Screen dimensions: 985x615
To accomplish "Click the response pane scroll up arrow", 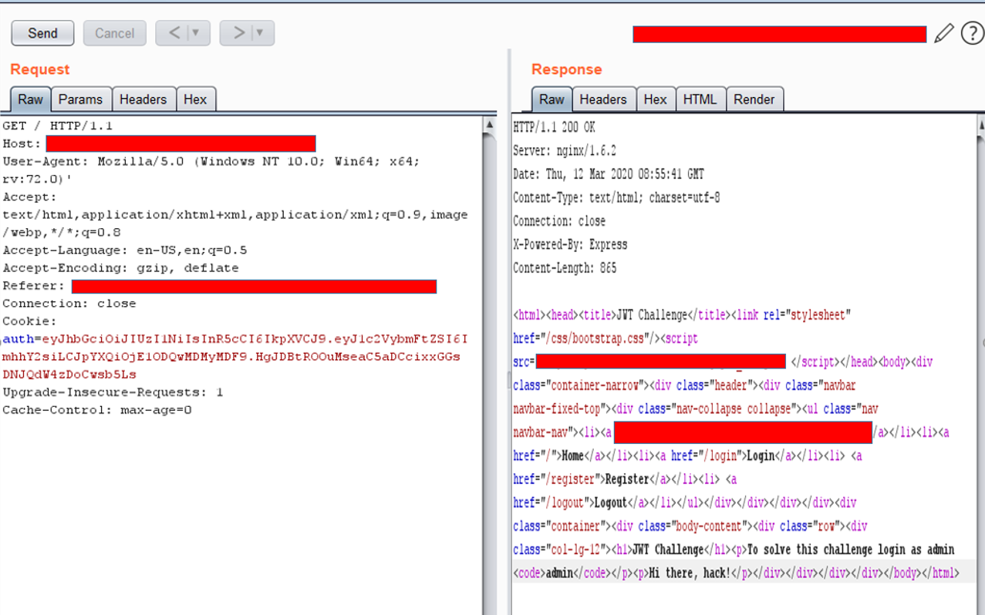I will point(981,125).
